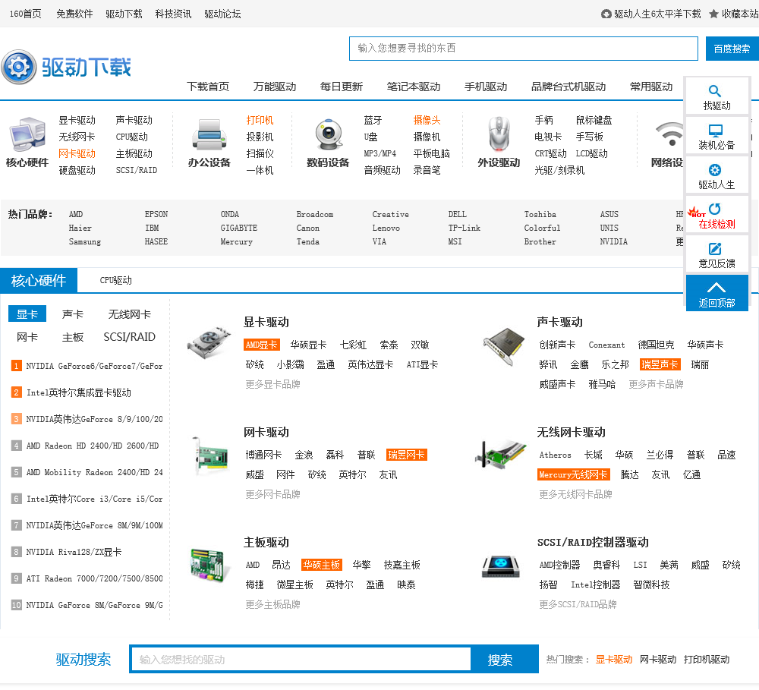Click the network card image beside 网卡驱动
Viewport: 759px width, 690px height.
[209, 455]
